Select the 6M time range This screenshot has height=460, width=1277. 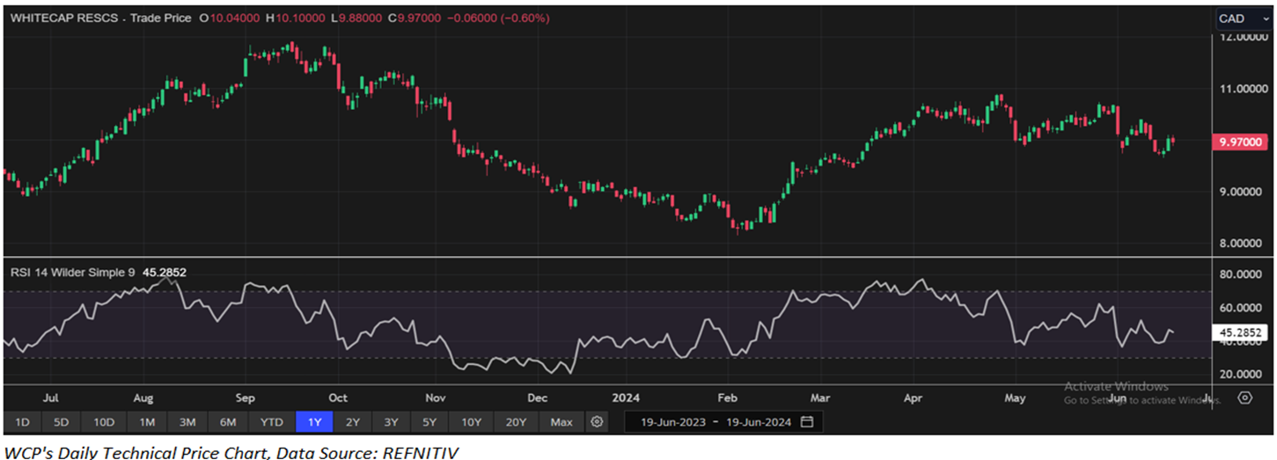228,422
